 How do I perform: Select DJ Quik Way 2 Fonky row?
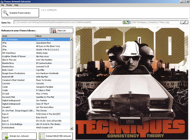pyautogui.click(x=36, y=94)
